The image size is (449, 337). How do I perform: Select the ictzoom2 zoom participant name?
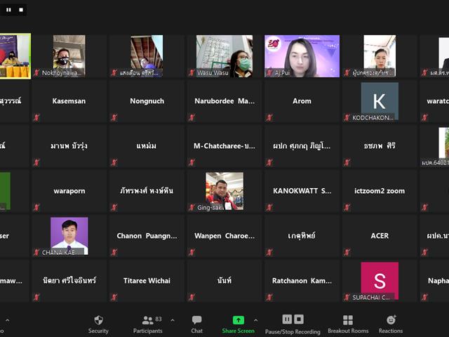[x=380, y=191]
